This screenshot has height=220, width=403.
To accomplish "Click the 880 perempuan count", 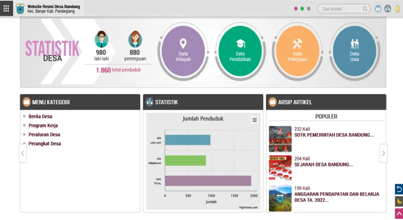I will (x=135, y=53).
